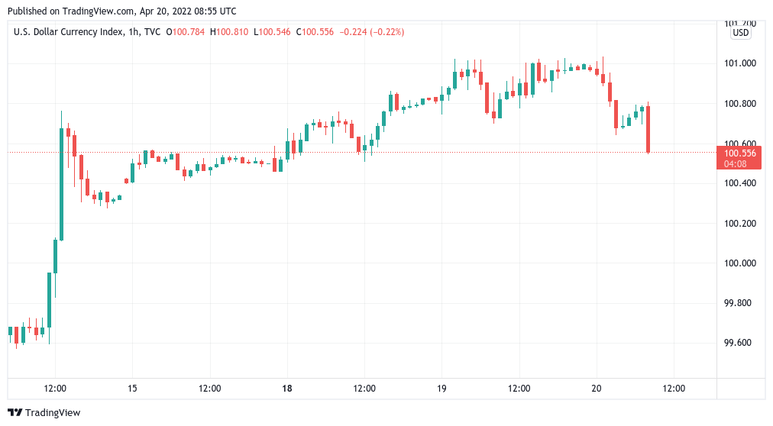The image size is (773, 426).
Task: Click the 99.600 price scale label
Action: 739,343
